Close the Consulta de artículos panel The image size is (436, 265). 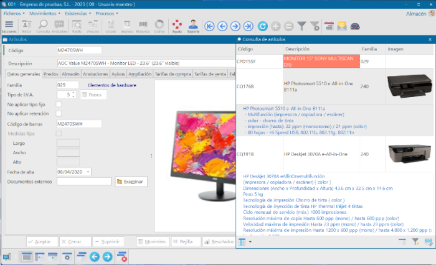tap(430, 39)
